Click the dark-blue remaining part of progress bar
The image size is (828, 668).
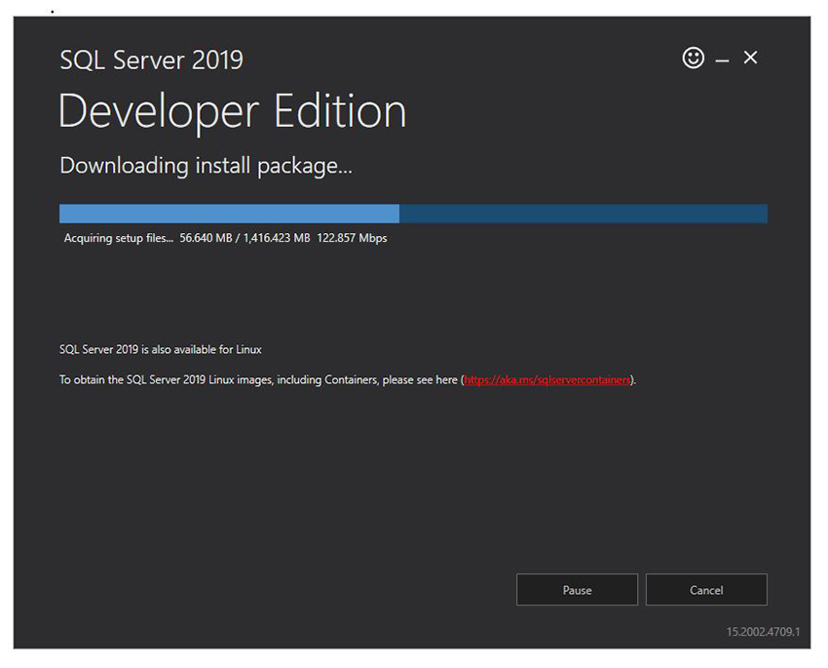tap(583, 214)
